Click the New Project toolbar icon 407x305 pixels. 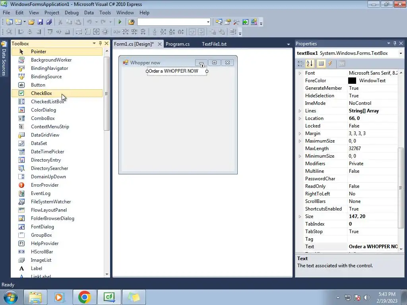[10, 22]
